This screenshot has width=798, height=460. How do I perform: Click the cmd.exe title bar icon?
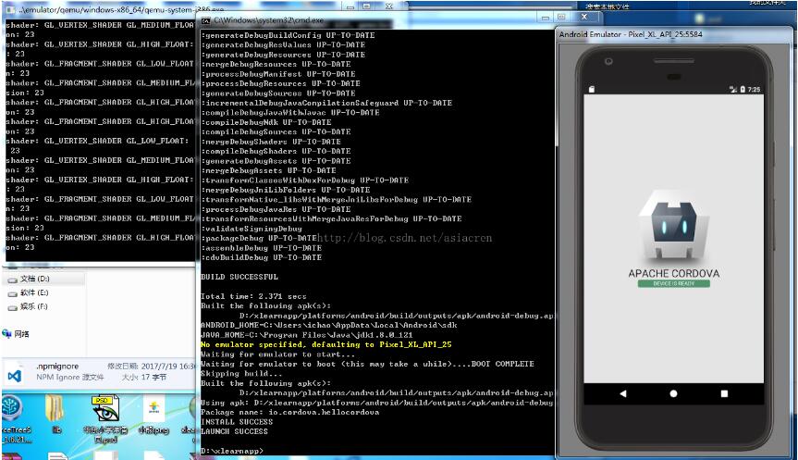pos(205,20)
